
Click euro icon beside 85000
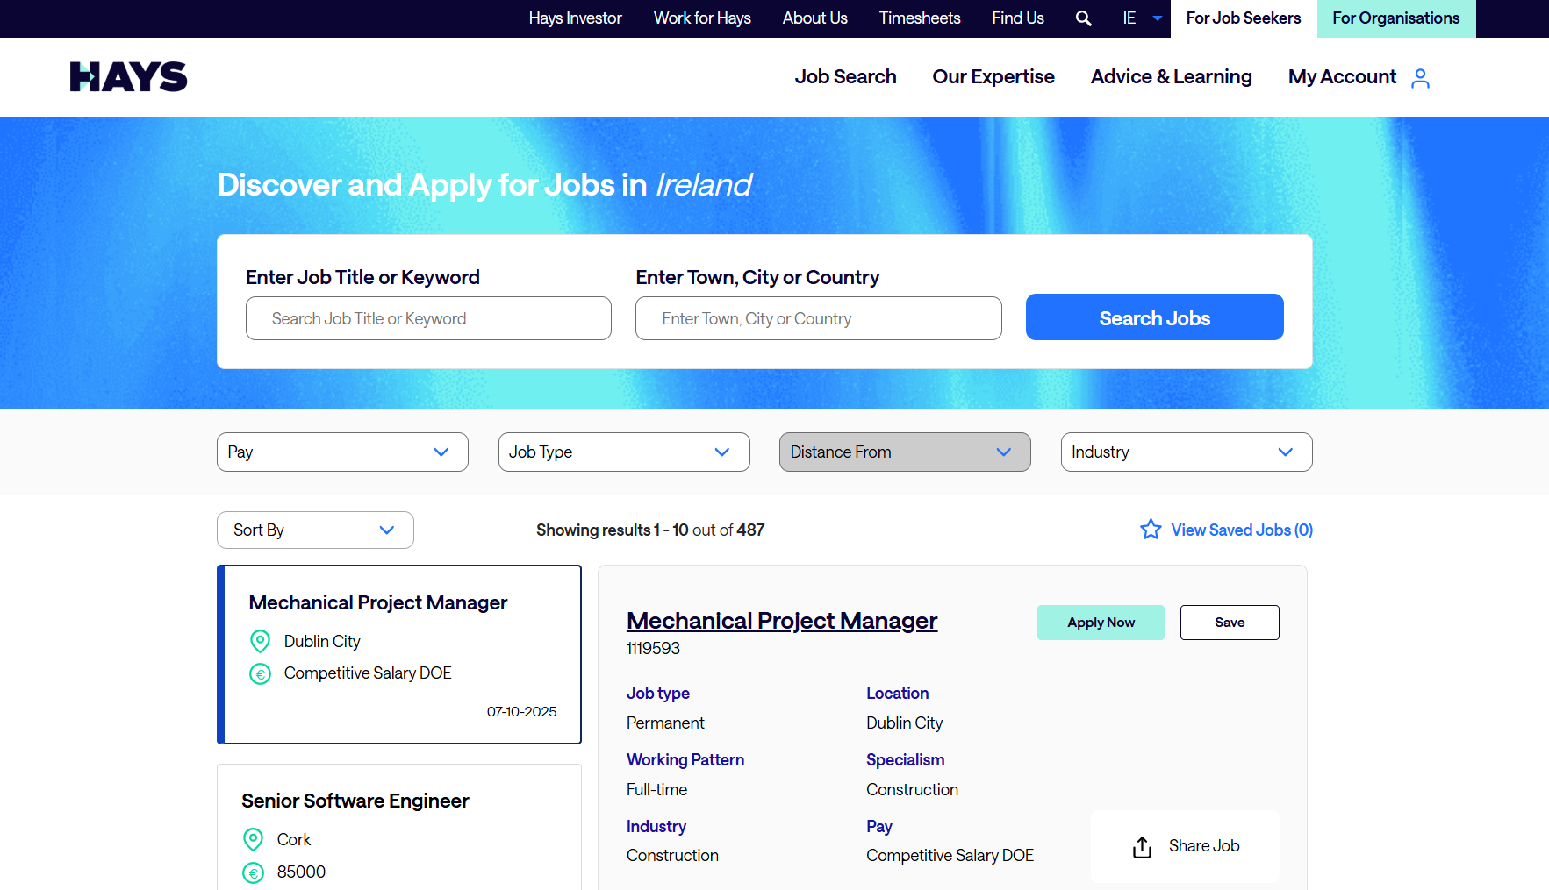tap(253, 872)
